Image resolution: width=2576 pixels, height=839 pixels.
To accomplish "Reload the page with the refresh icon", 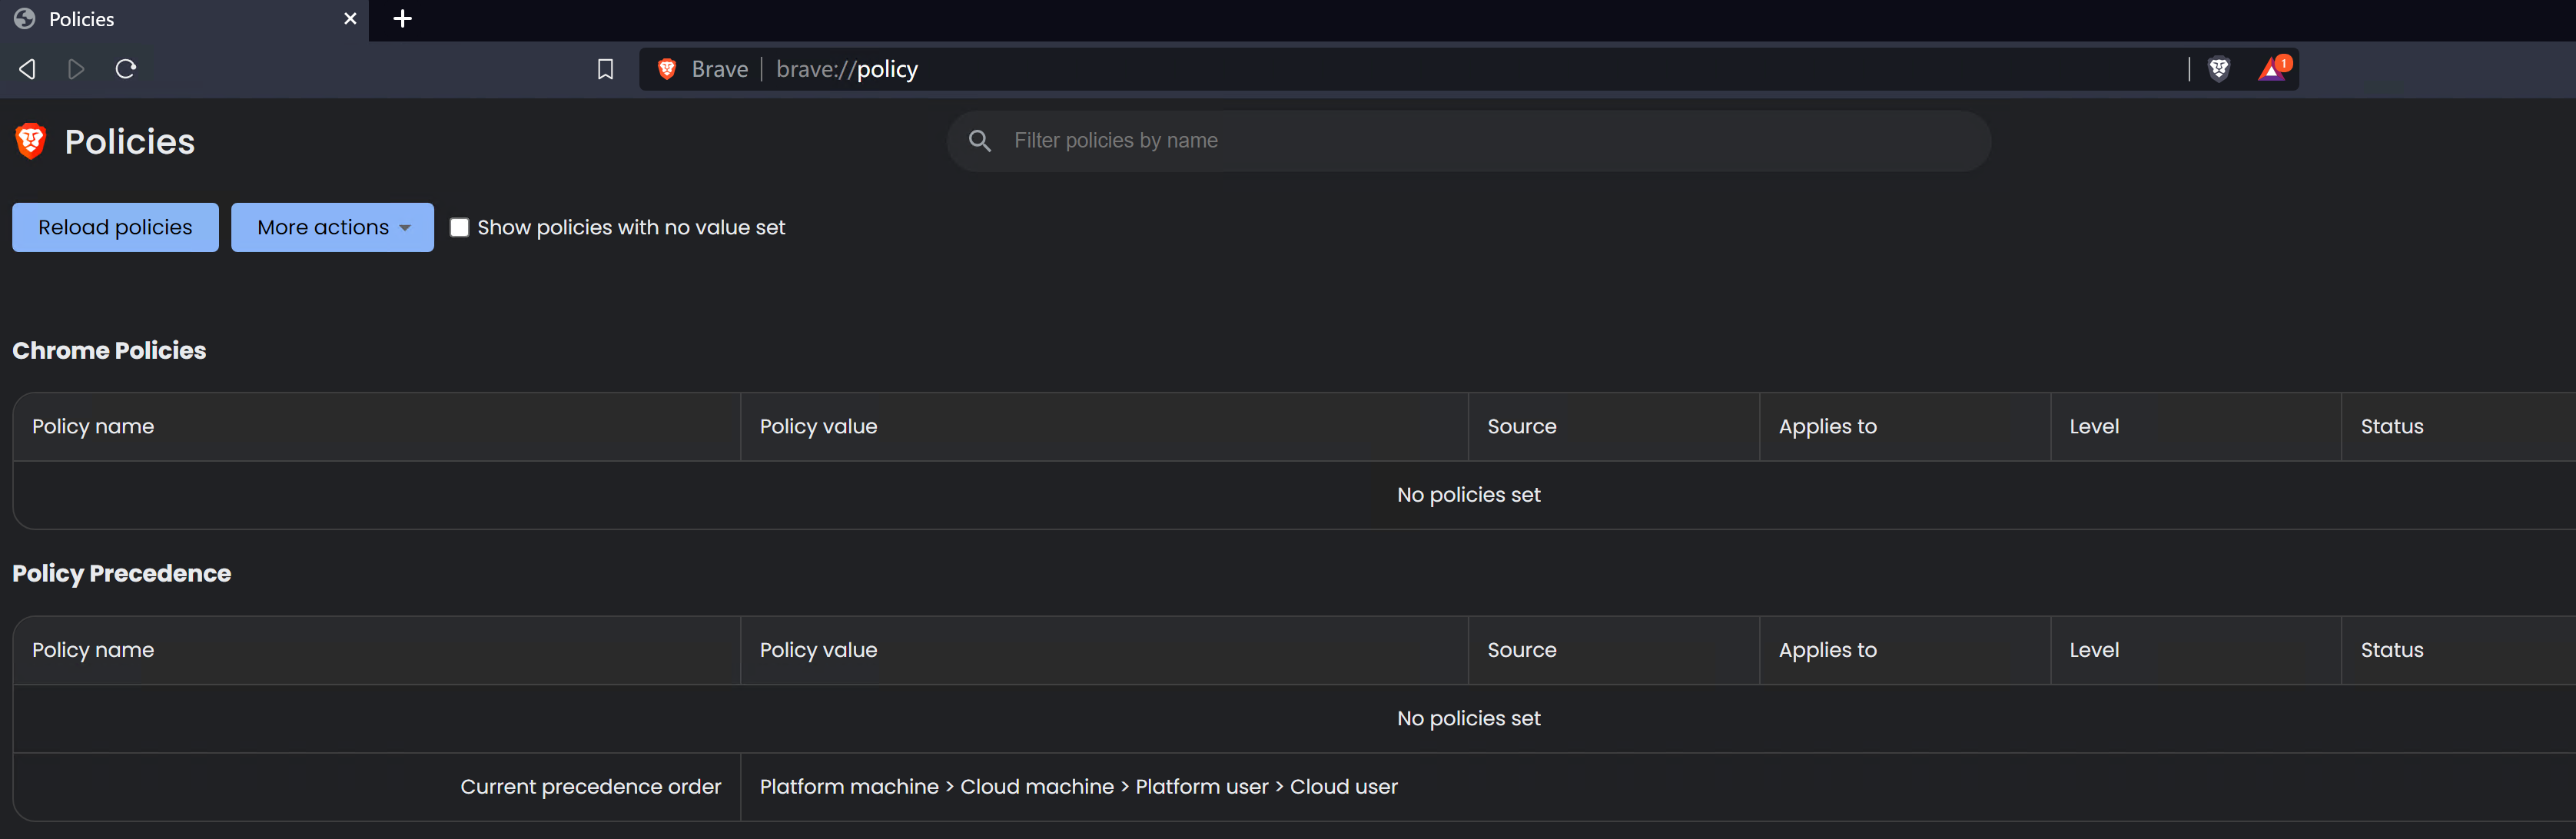I will 126,69.
